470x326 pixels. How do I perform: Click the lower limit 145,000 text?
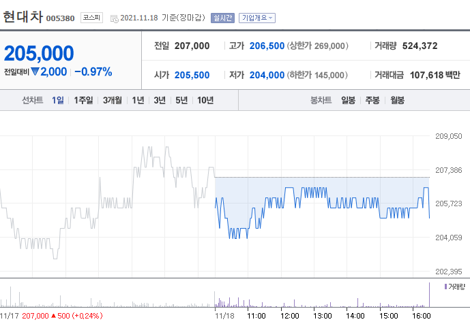tap(317, 75)
